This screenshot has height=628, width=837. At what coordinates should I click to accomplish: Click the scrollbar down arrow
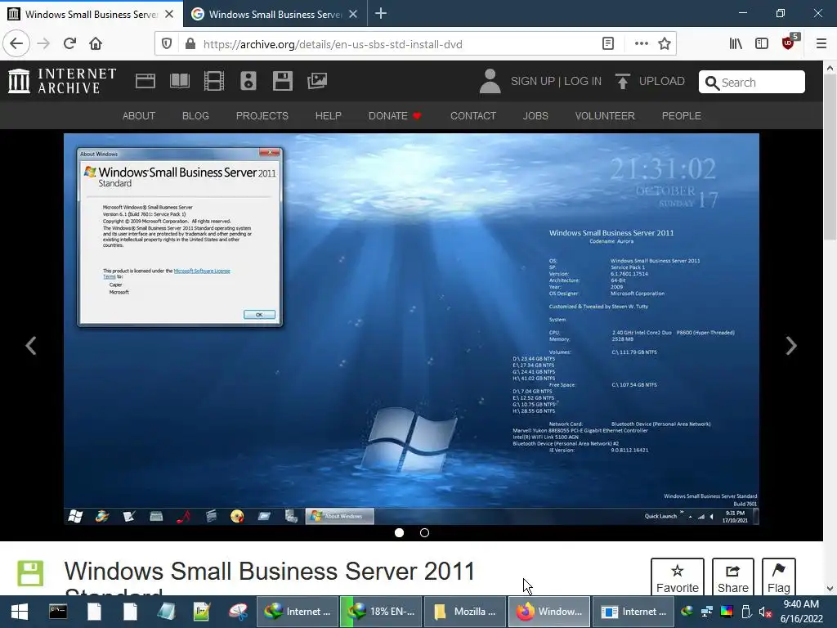[x=830, y=589]
